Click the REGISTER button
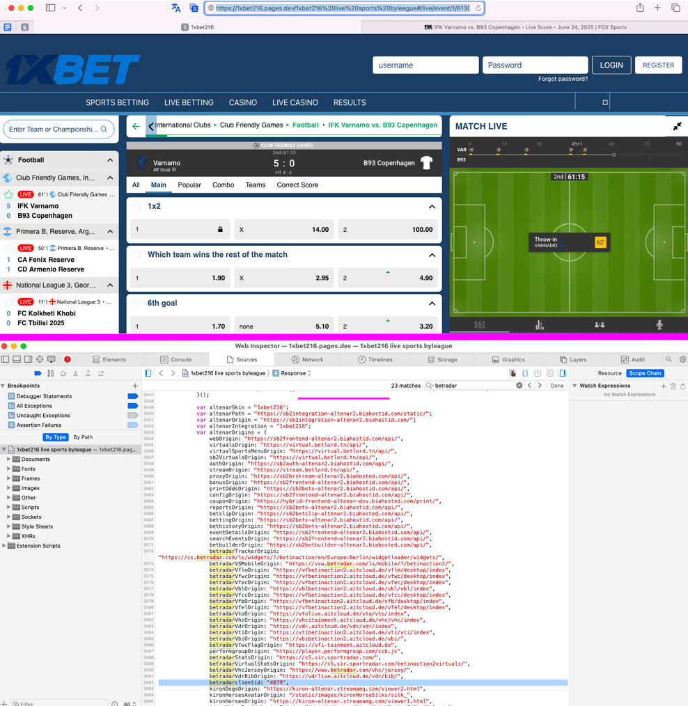The height and width of the screenshot is (706, 688). 658,65
